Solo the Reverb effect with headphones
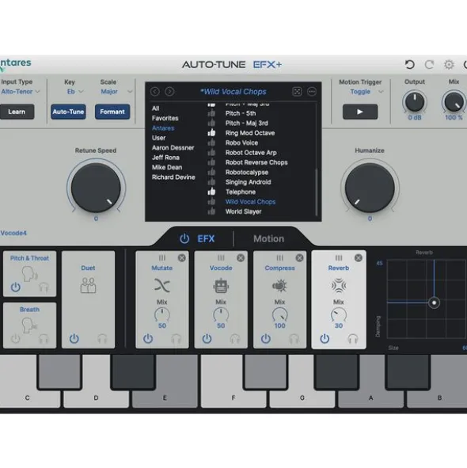 [353, 339]
